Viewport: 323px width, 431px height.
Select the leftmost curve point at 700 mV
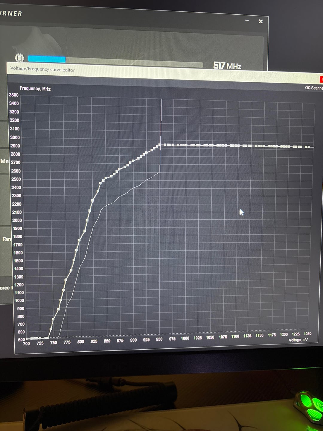pyautogui.click(x=27, y=339)
